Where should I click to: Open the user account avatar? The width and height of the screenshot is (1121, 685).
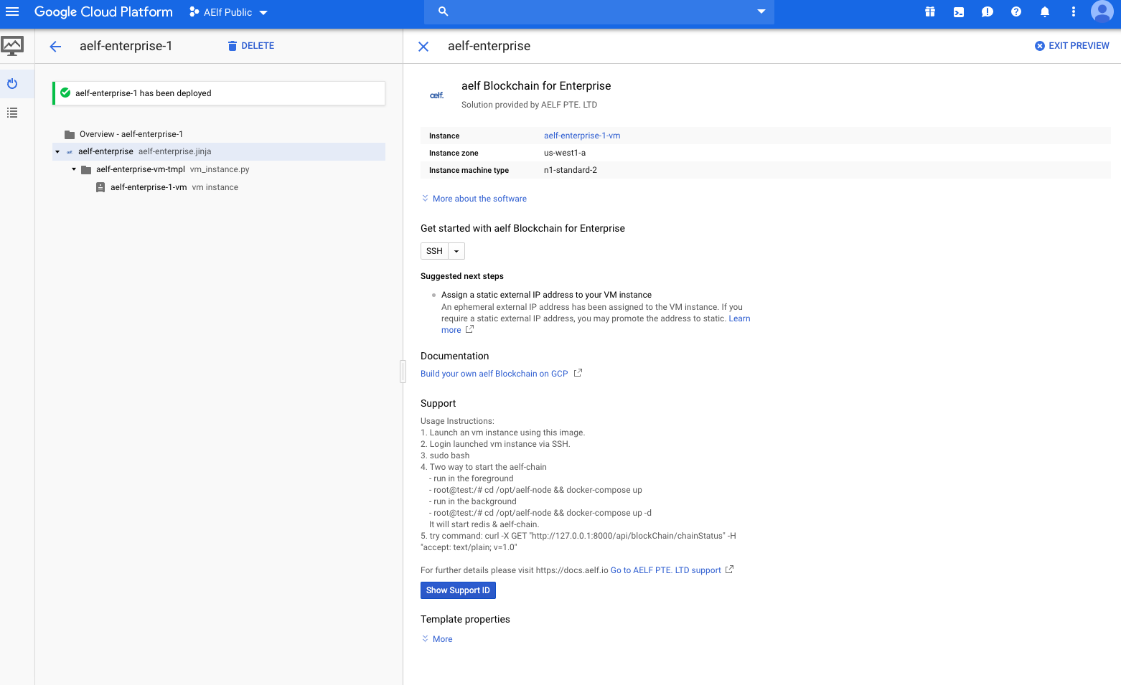pyautogui.click(x=1102, y=11)
